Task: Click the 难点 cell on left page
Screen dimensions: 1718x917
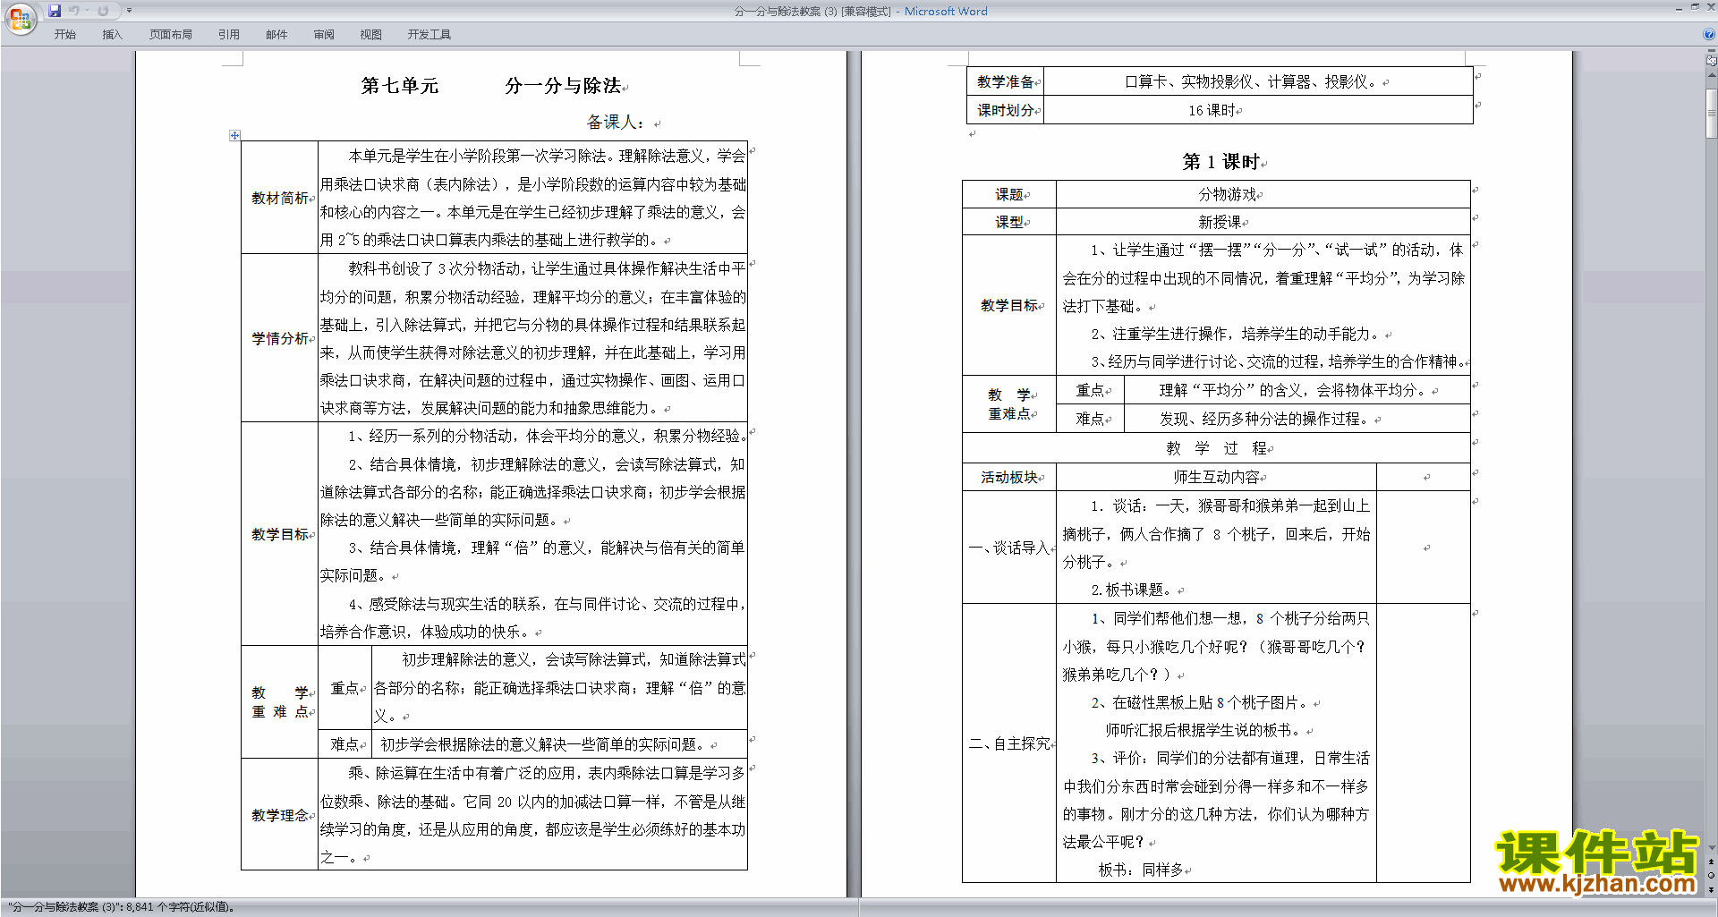Action: click(344, 744)
